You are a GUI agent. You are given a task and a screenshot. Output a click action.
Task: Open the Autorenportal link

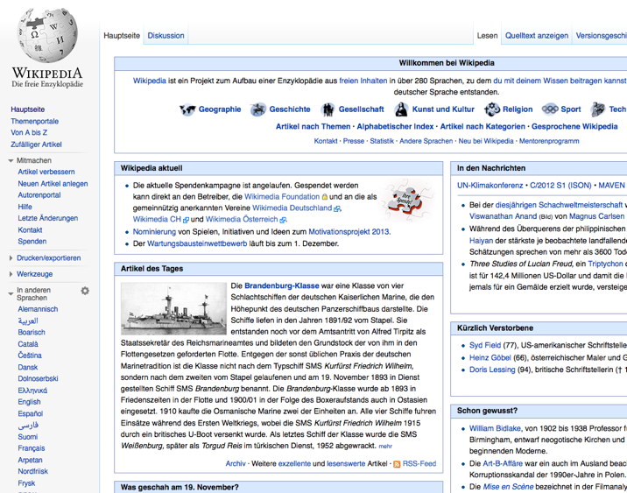pyautogui.click(x=39, y=195)
